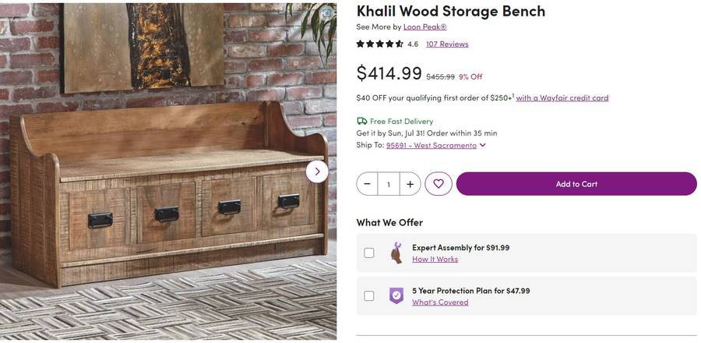701x343 pixels.
Task: Open the How It Works link
Action: click(x=435, y=260)
